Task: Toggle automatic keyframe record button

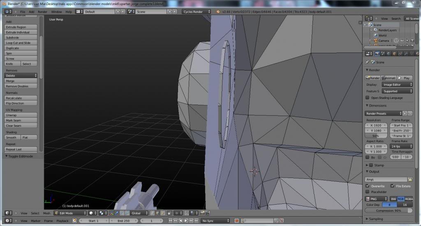Action: click(x=236, y=221)
